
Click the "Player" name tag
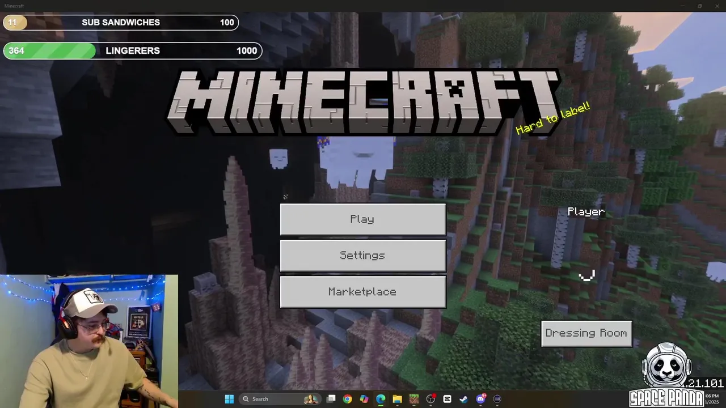coord(586,211)
